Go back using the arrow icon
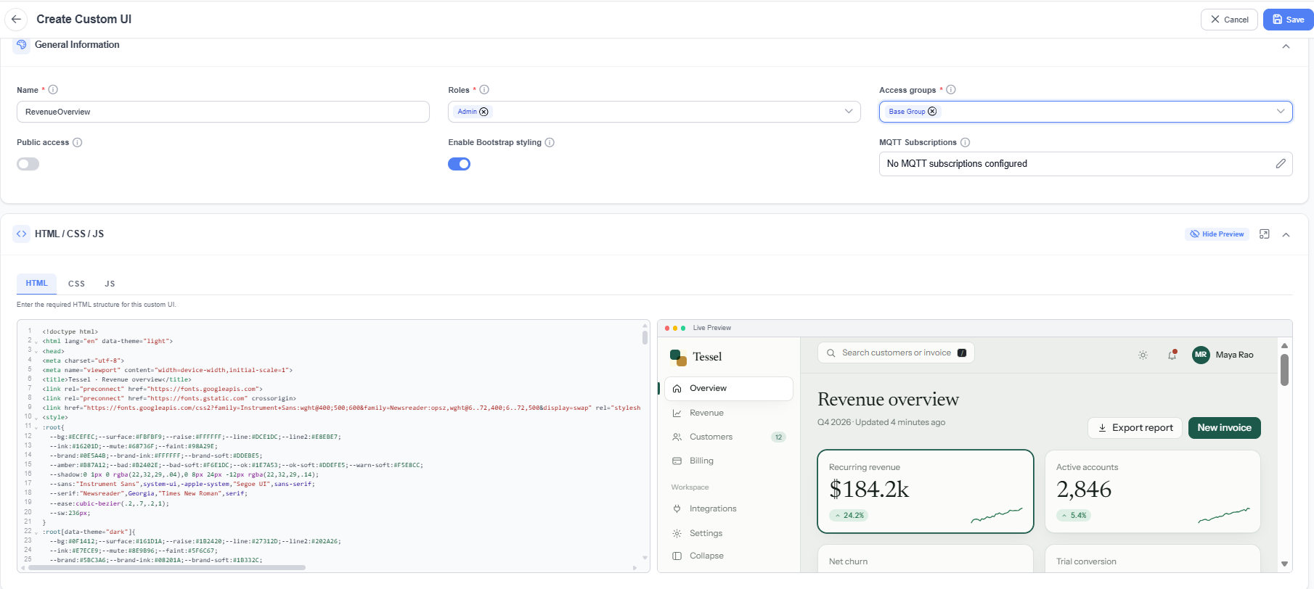The height and width of the screenshot is (589, 1314). click(x=16, y=20)
